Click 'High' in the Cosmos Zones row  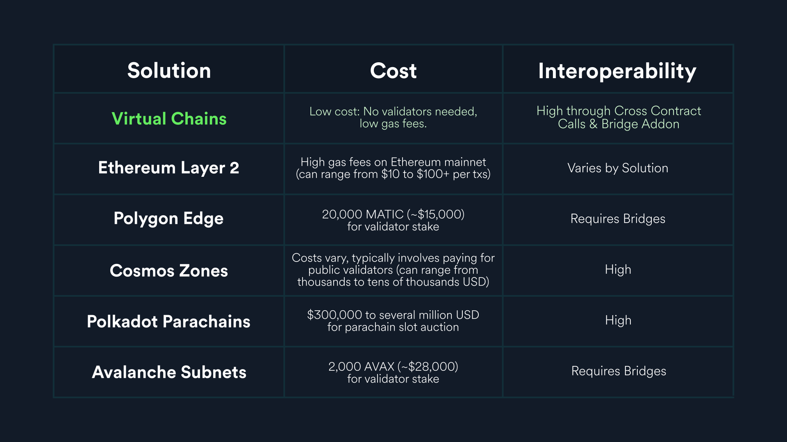(618, 270)
